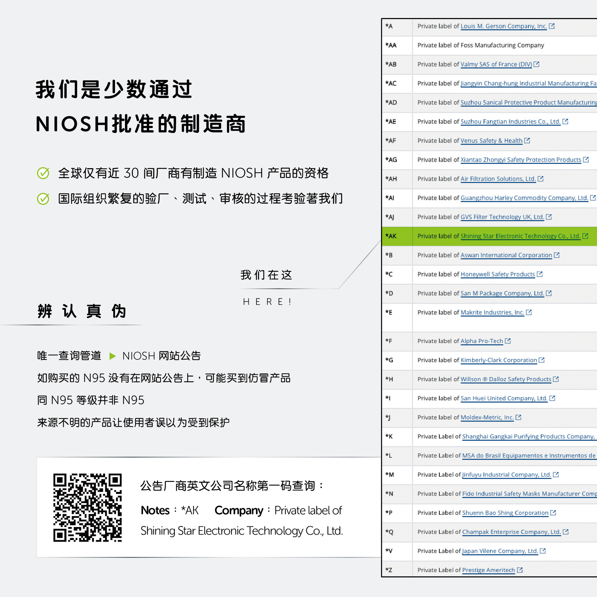Click external link icon beside Alpha Pro-Tech
This screenshot has width=597, height=597.
coord(507,341)
